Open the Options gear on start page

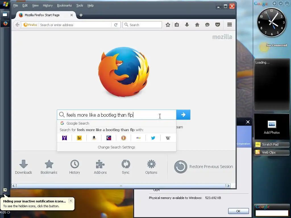(x=151, y=167)
